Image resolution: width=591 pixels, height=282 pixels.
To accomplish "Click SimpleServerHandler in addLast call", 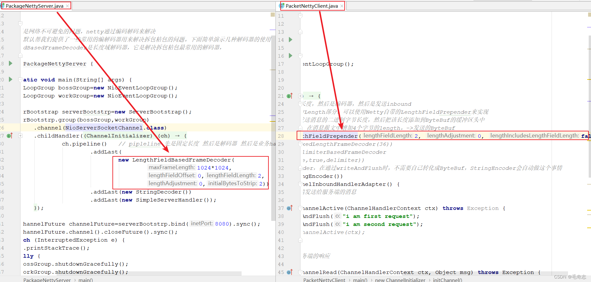I will [x=169, y=200].
